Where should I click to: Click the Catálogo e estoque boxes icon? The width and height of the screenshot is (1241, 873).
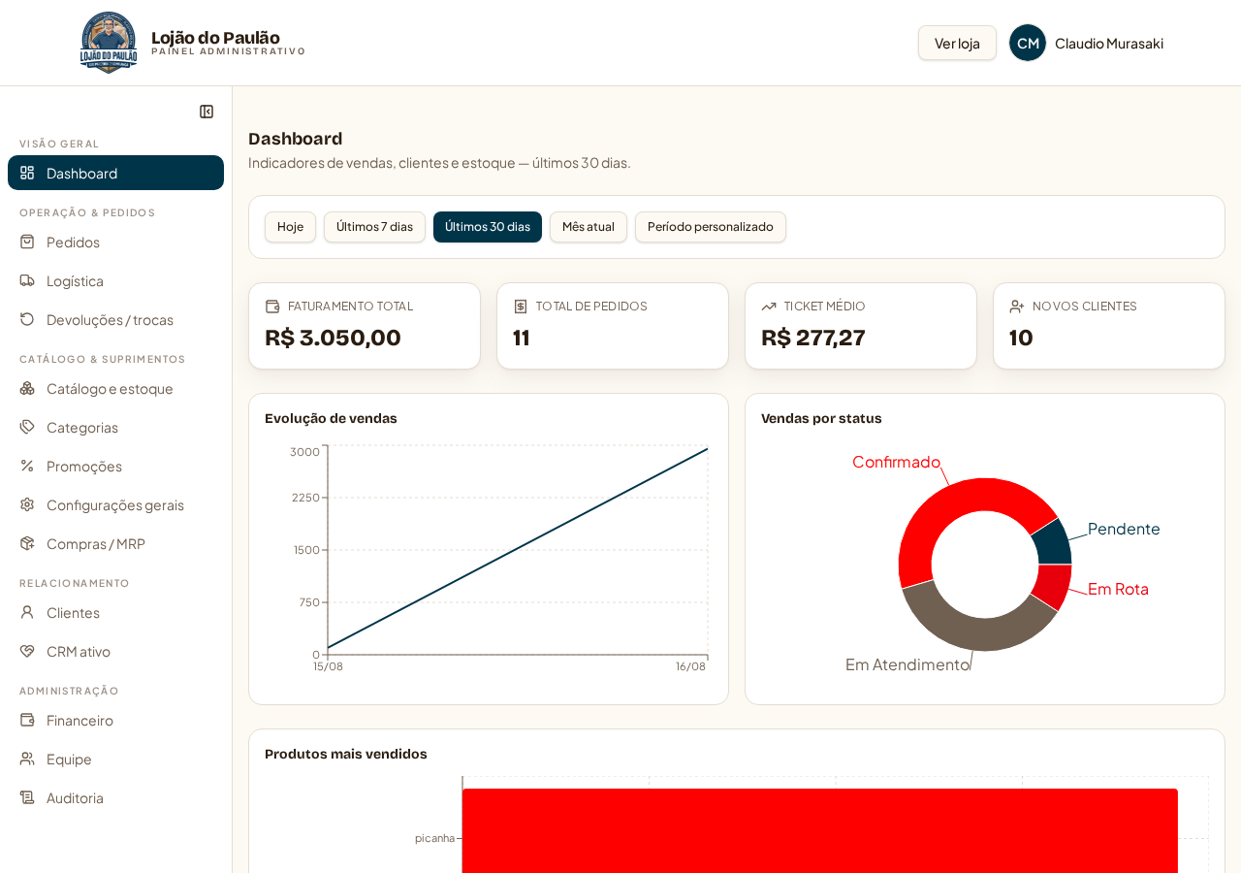tap(27, 388)
